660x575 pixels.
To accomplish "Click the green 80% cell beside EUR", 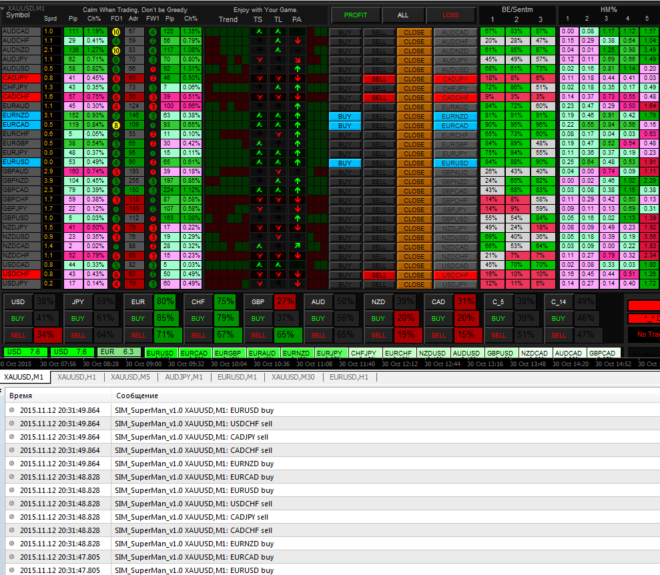I will click(x=166, y=302).
